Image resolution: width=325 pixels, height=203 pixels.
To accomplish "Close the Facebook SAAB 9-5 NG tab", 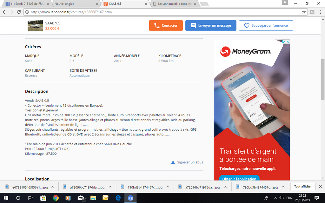I will click(48, 4).
